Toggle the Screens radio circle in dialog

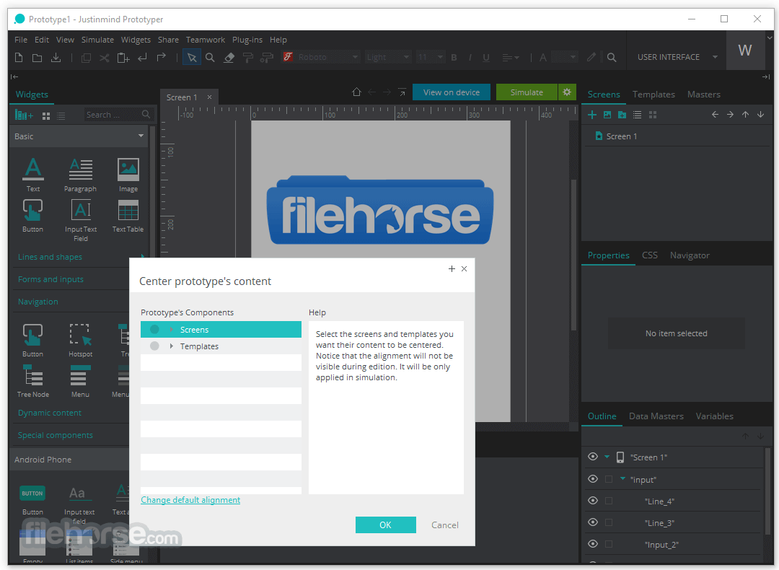pyautogui.click(x=154, y=330)
